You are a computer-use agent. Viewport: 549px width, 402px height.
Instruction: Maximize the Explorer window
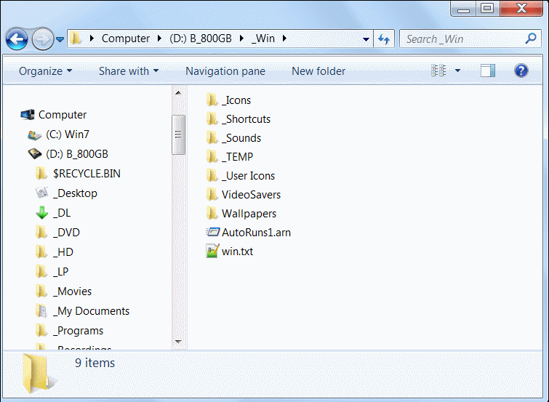point(487,9)
